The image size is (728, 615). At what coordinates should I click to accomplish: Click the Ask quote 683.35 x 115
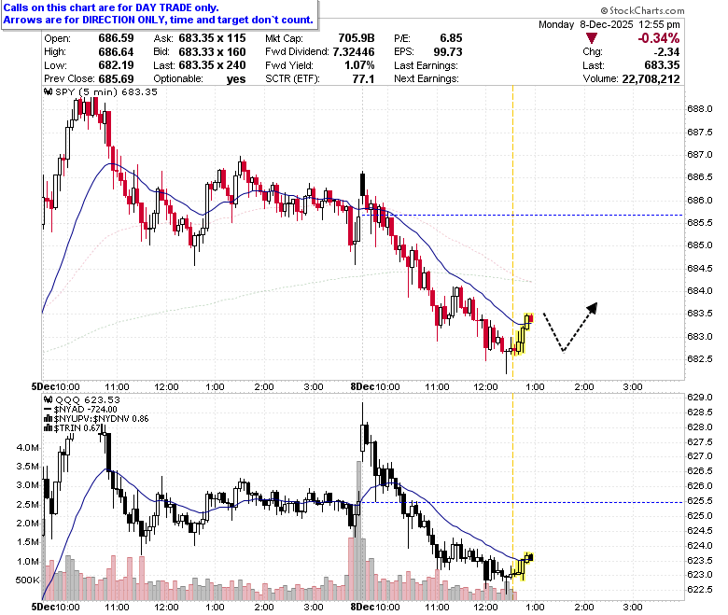(212, 38)
